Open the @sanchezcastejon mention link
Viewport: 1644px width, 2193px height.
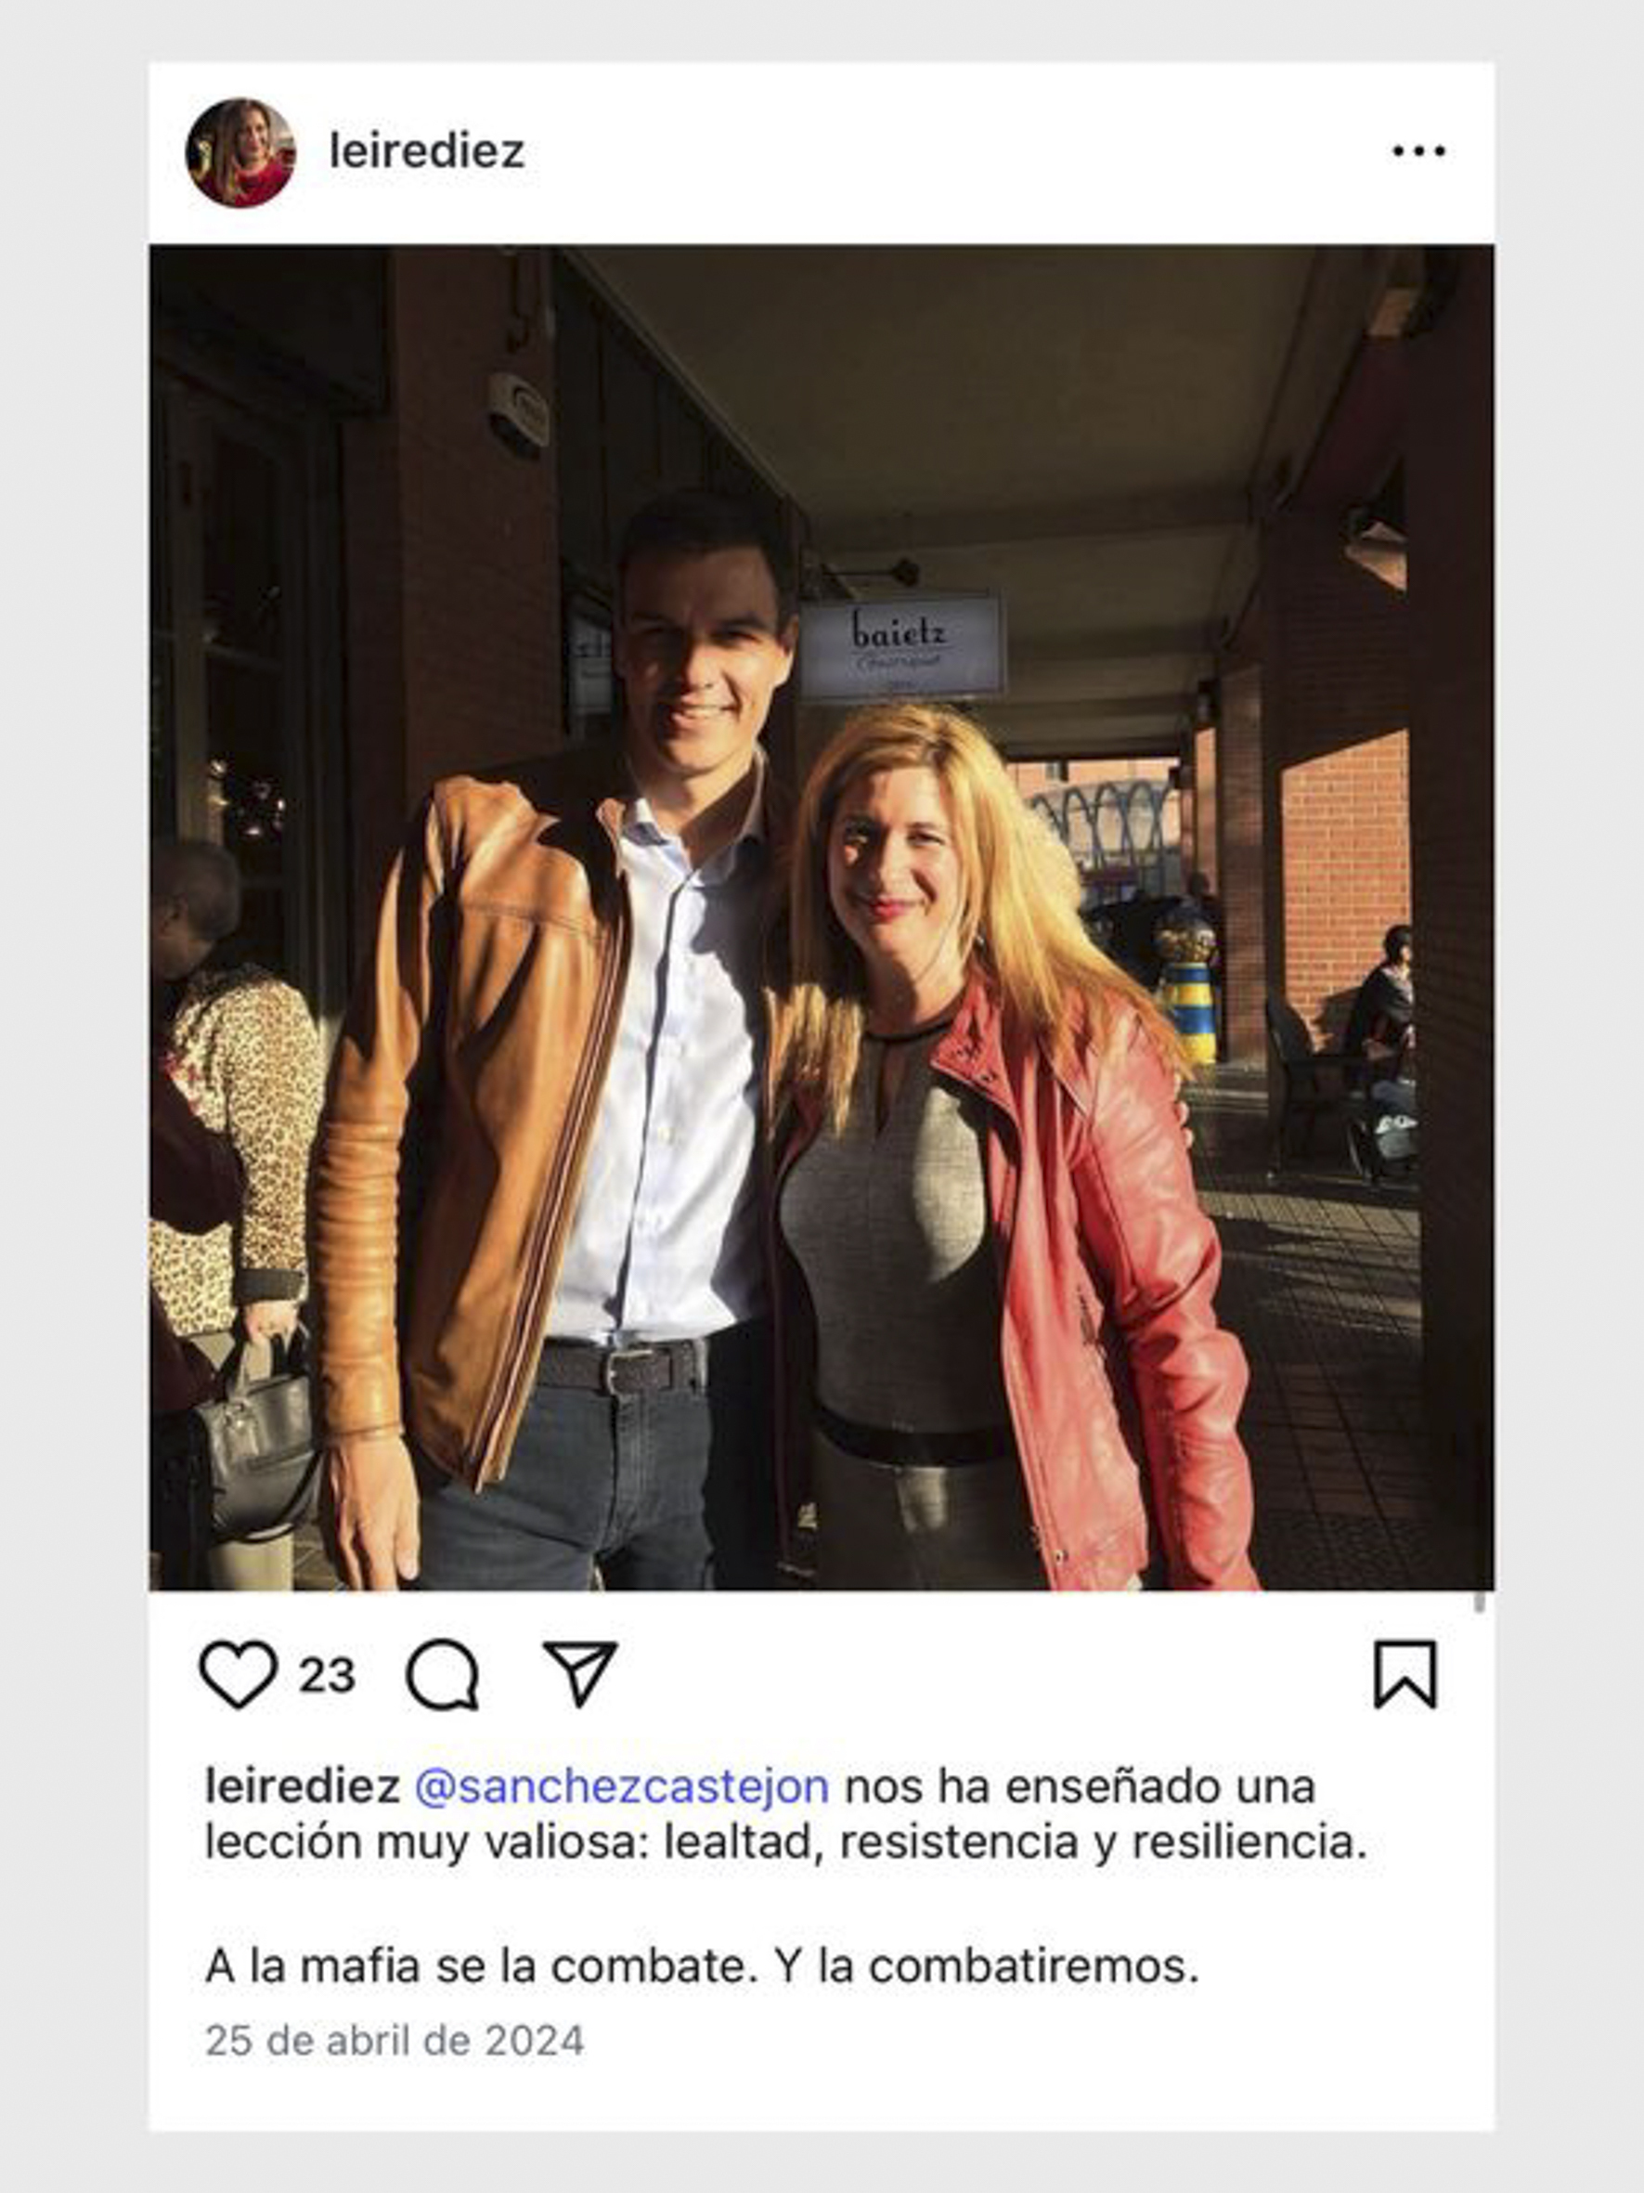click(x=621, y=1786)
